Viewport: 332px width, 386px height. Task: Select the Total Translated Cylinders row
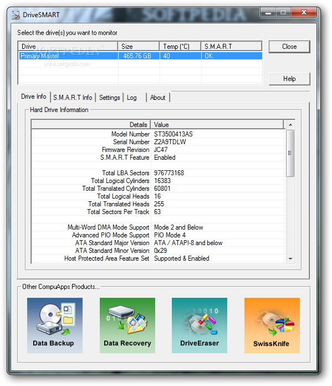159,189
